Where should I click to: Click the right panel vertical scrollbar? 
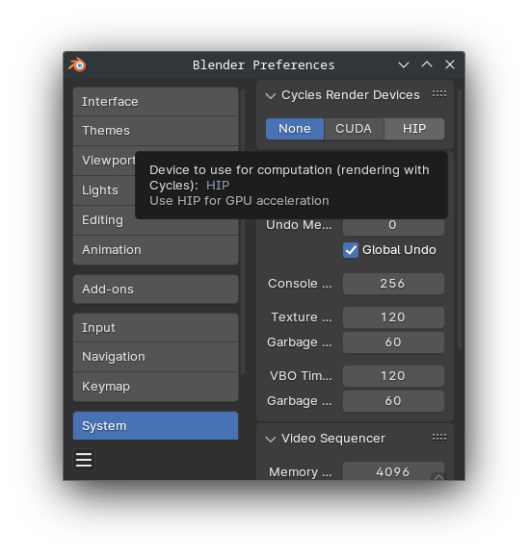[x=460, y=220]
